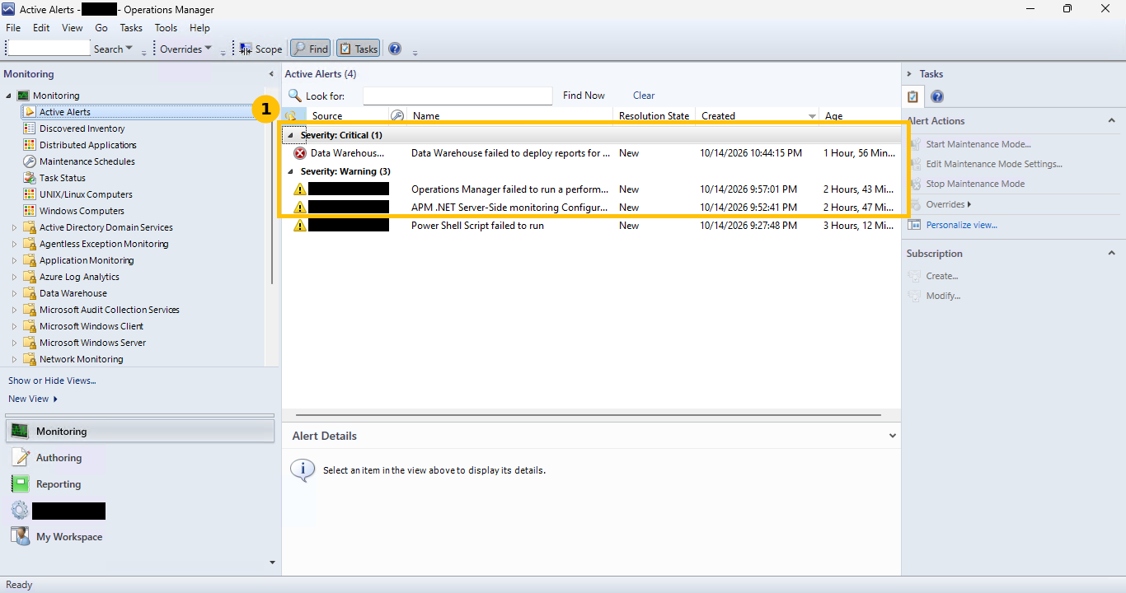Screen dimensions: 1126x593
Task: Open Maintenance Schedules view
Action: [87, 161]
